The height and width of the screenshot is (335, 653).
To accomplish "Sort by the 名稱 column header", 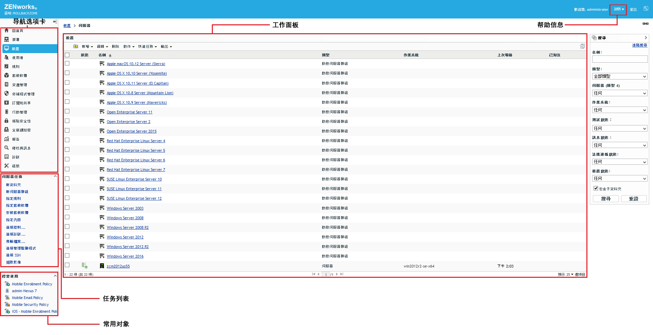I will [x=102, y=55].
